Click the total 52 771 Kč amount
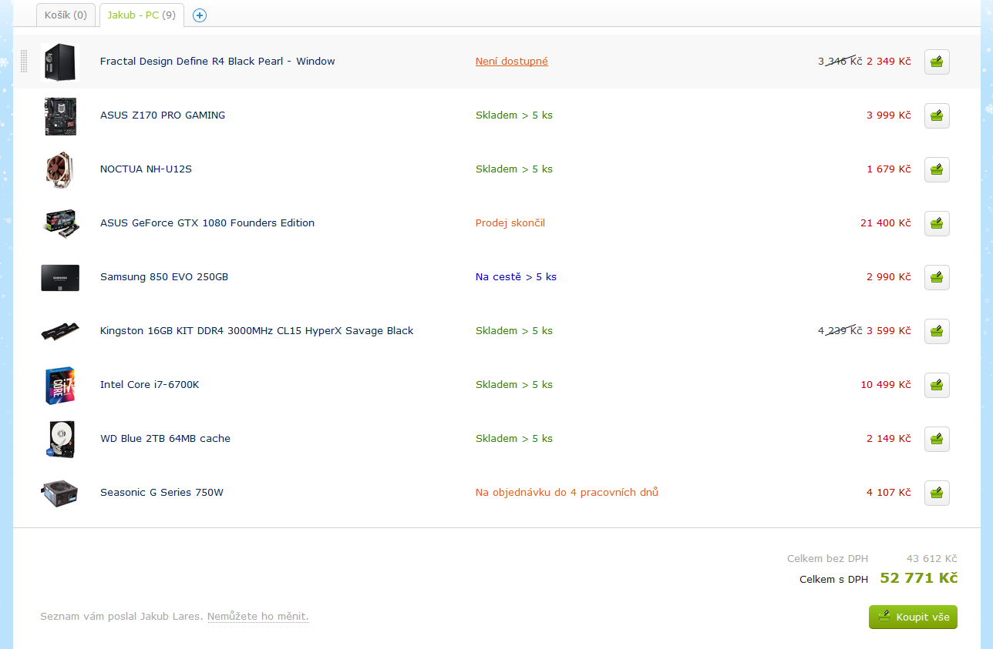 (x=919, y=578)
